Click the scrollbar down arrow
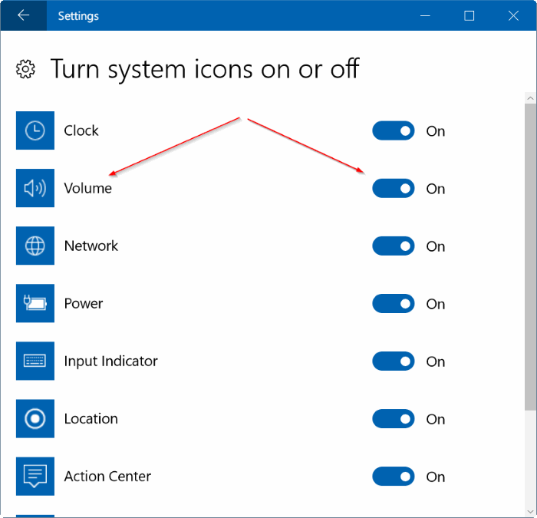 530,512
